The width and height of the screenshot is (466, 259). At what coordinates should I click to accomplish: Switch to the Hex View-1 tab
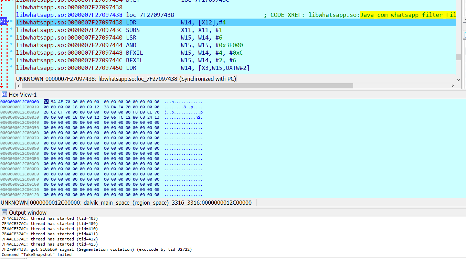[x=22, y=95]
